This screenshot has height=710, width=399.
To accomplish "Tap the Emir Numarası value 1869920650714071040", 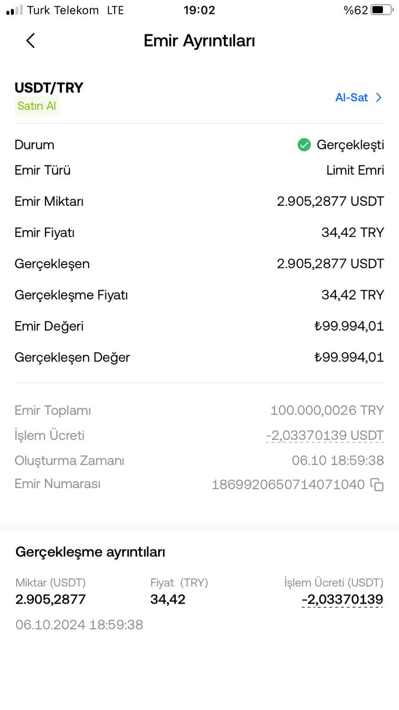I will 288,485.
